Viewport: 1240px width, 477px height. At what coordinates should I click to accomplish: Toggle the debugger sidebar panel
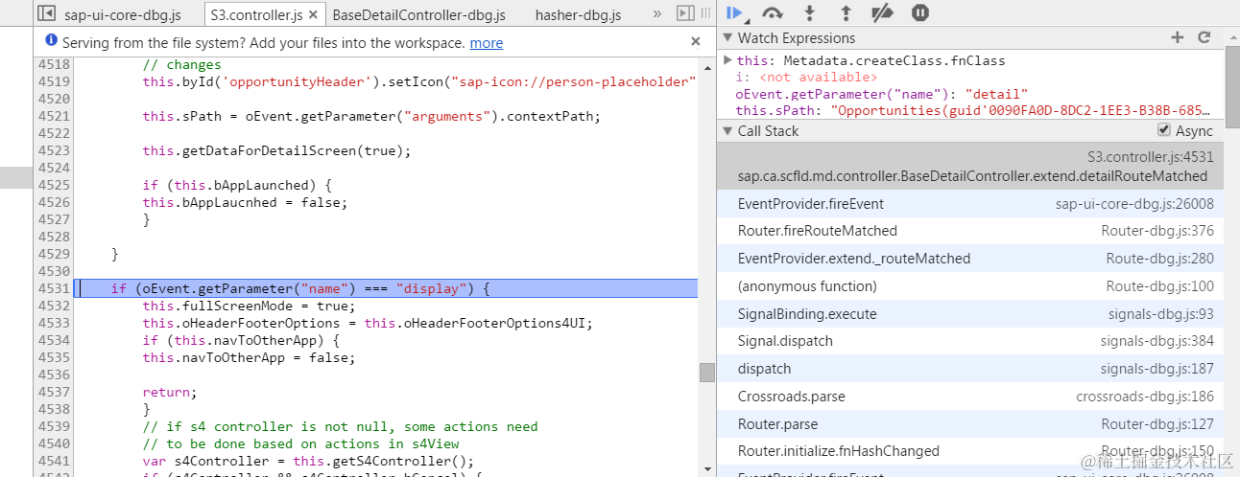pyautogui.click(x=685, y=13)
